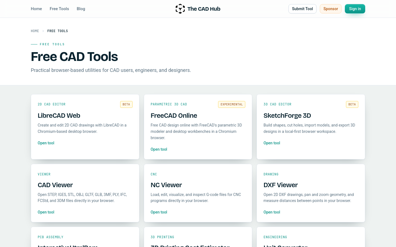The height and width of the screenshot is (247, 396).
Task: Open tool link for LibreCAD Web
Action: 46,143
